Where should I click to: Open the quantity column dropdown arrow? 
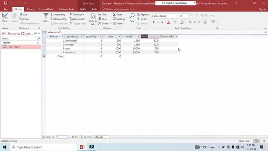100,36
